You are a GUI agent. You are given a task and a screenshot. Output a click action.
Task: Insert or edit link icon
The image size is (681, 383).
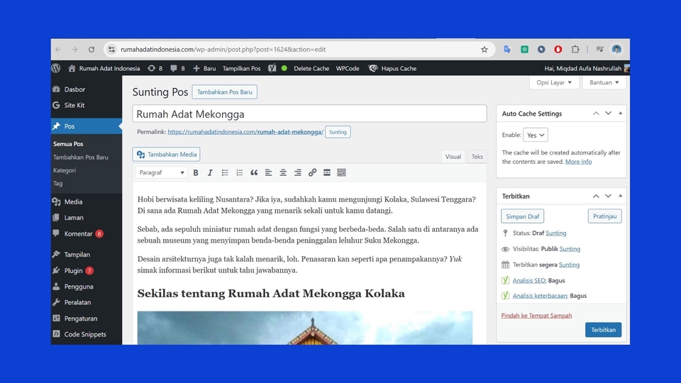[x=312, y=172]
